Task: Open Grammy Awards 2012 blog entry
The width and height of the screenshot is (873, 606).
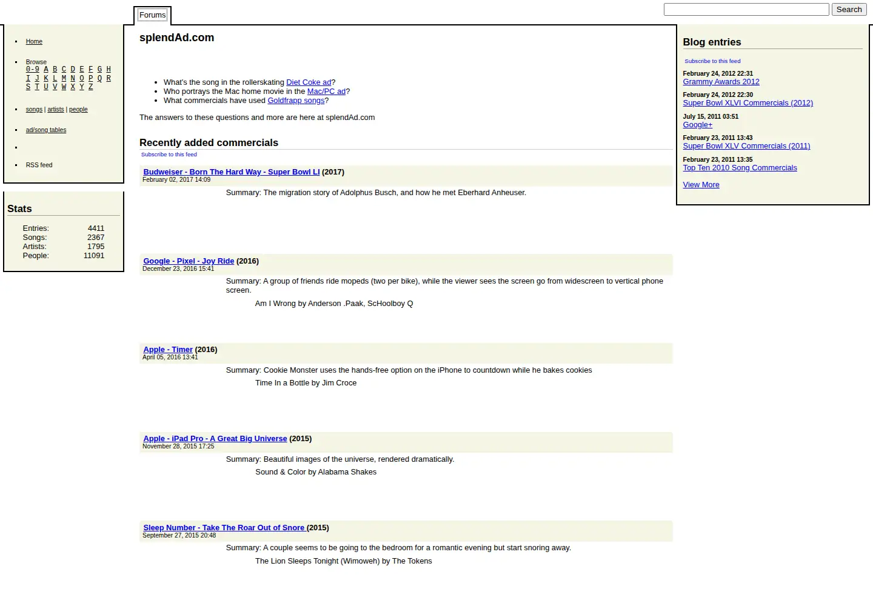Action: pos(721,82)
